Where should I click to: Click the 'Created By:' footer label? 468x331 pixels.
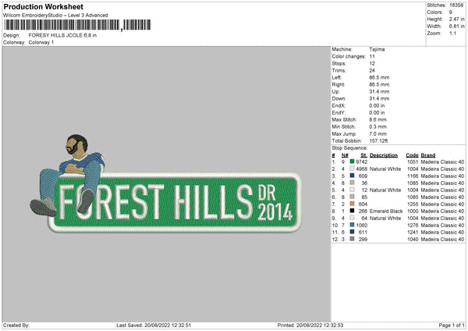[16, 326]
